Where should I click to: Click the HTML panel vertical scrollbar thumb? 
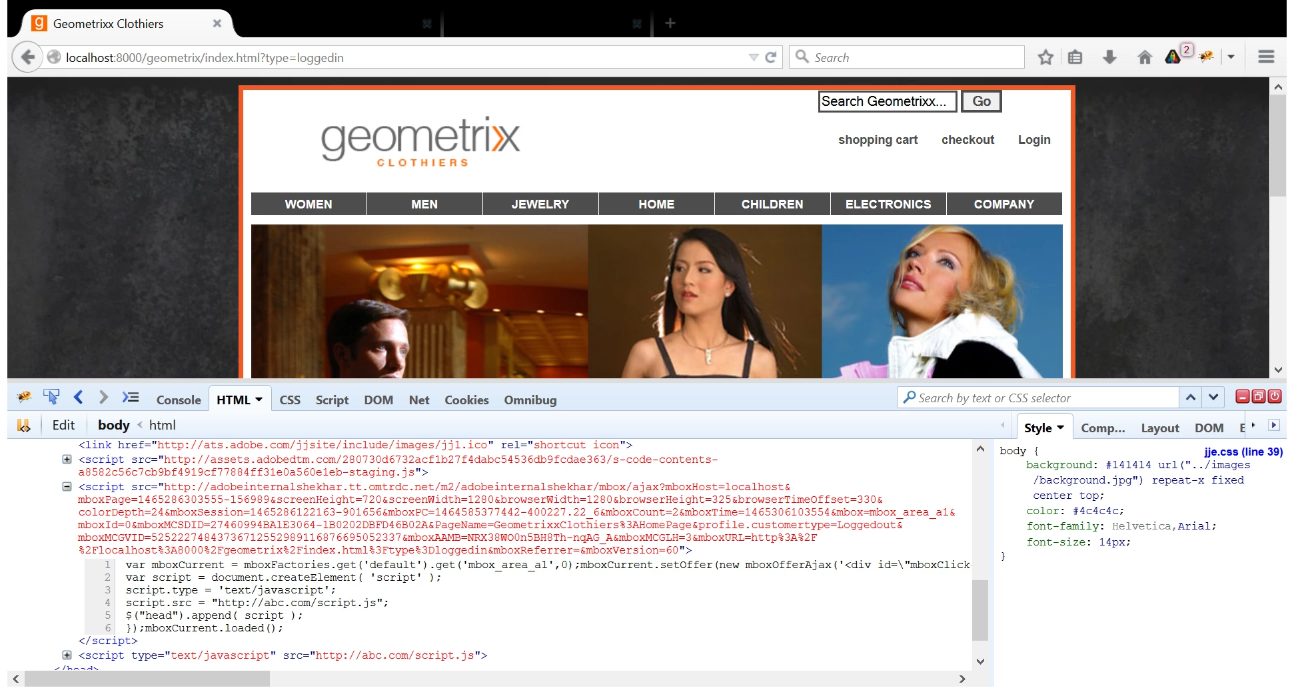(x=979, y=610)
